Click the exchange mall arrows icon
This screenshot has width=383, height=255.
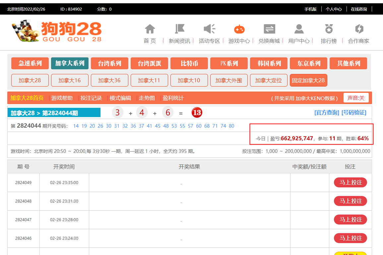269,29
